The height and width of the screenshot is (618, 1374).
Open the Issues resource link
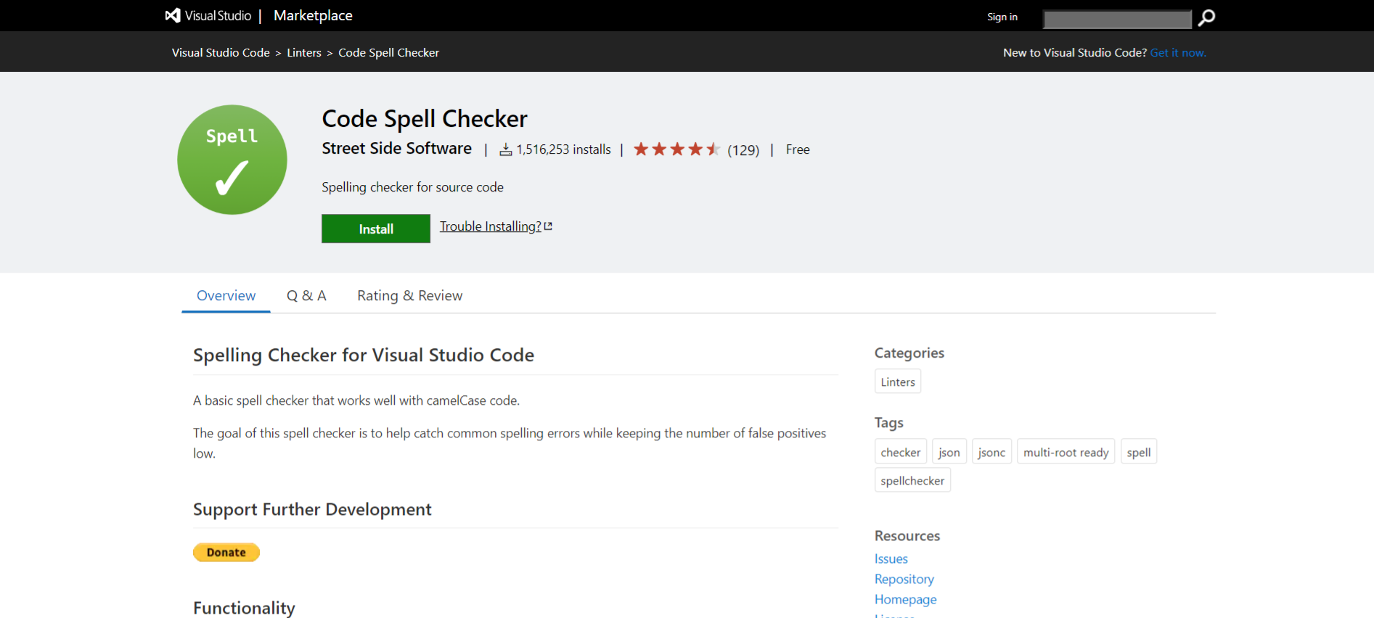tap(891, 559)
